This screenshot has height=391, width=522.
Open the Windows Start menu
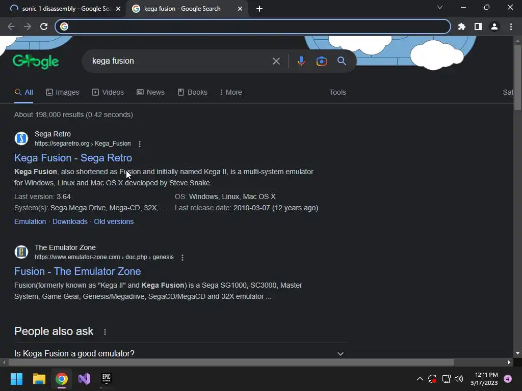point(16,379)
